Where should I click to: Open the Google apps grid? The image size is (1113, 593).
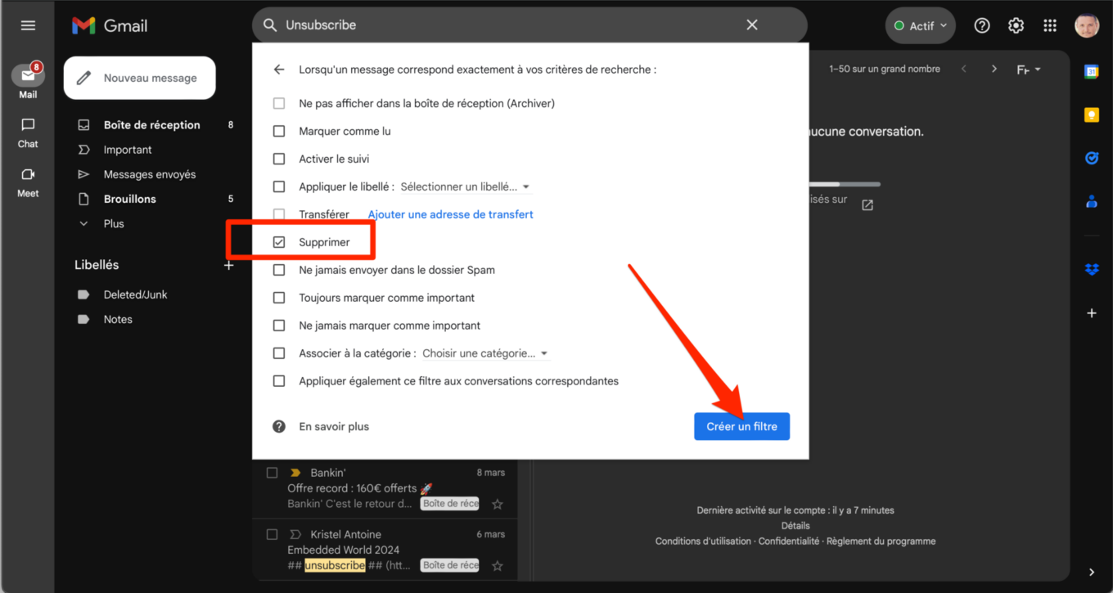click(x=1050, y=25)
